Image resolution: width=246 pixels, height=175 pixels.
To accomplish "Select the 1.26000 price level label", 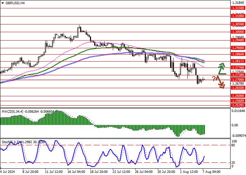I will 238,96.
